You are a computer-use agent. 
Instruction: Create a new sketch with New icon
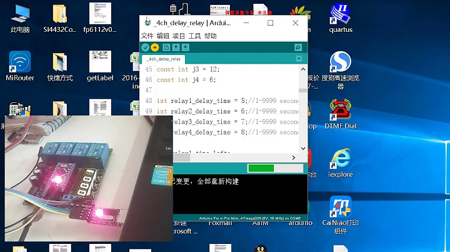coord(166,47)
